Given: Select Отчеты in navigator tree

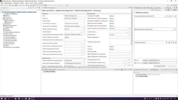Looking at the screenshot, I should tap(7, 29).
